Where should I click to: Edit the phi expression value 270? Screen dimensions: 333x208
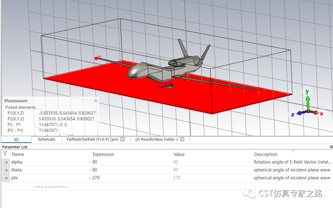point(96,178)
